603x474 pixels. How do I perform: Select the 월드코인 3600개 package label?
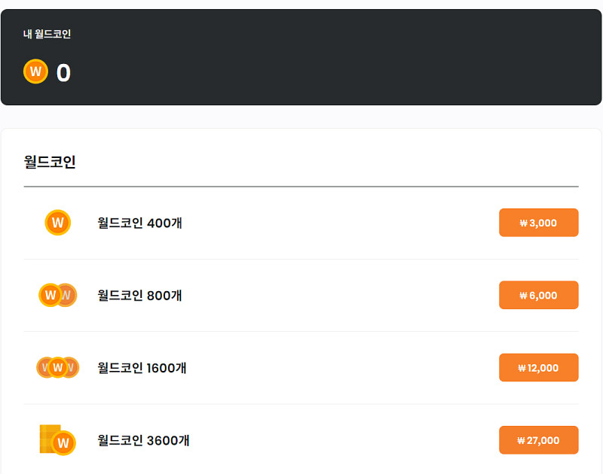(x=143, y=440)
